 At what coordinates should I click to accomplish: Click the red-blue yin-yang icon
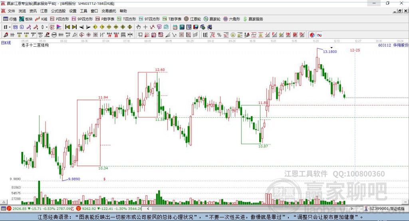(x=312, y=35)
